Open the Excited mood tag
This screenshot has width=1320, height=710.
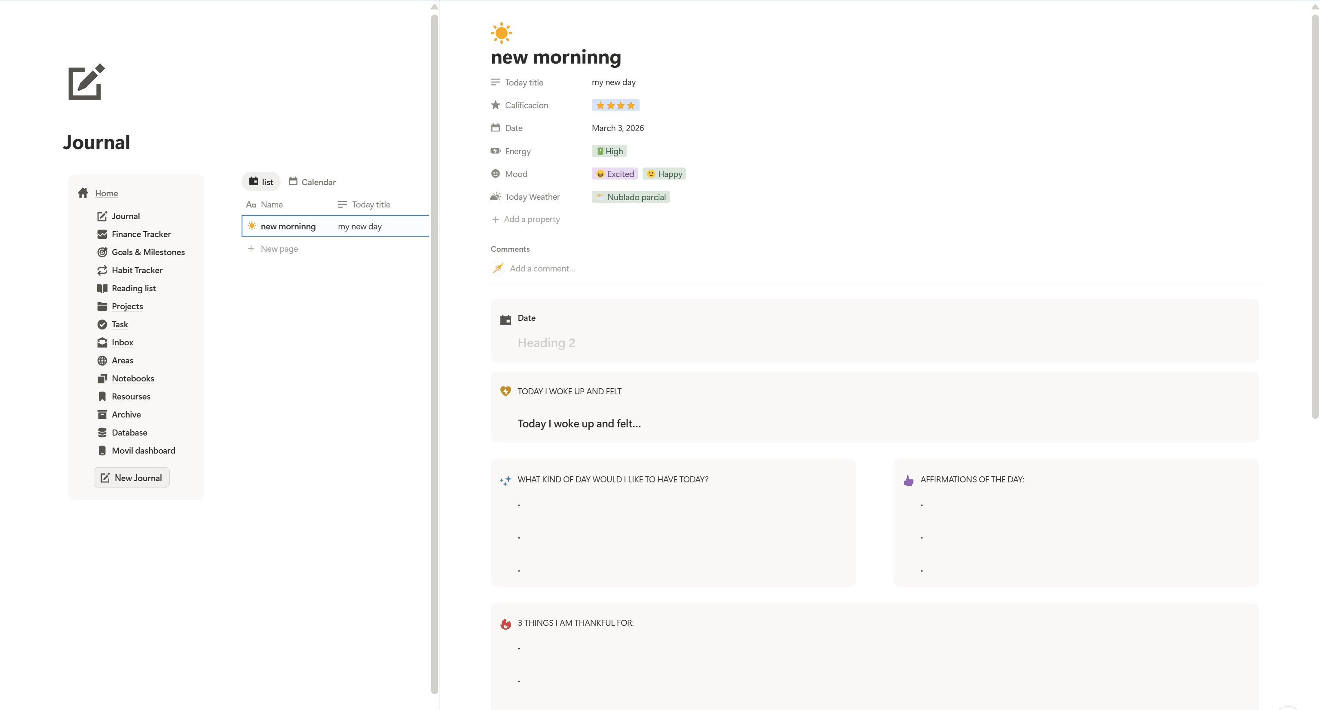point(615,174)
